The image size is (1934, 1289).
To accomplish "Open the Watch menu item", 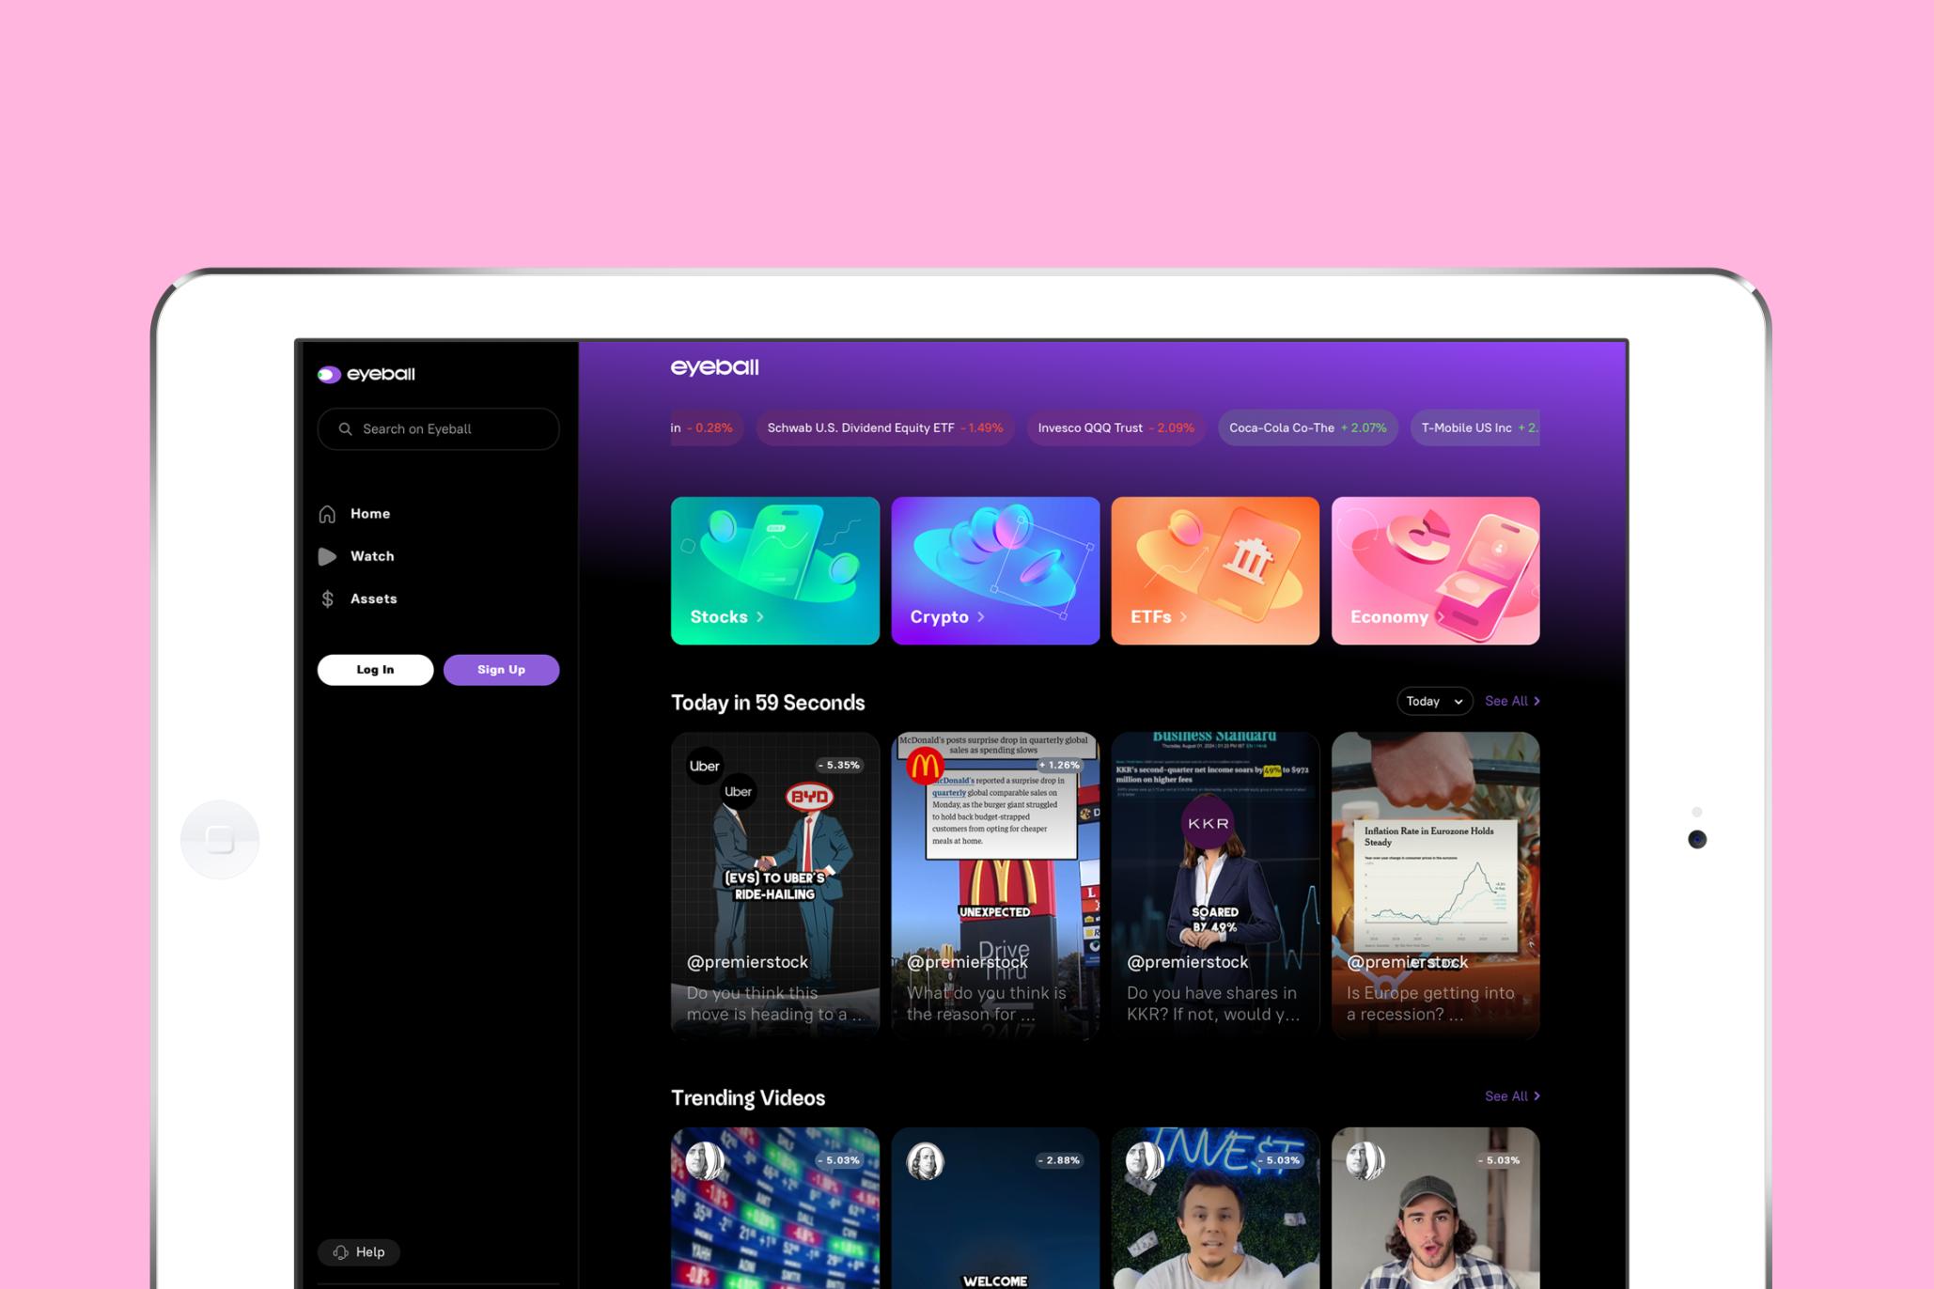I will click(x=372, y=556).
